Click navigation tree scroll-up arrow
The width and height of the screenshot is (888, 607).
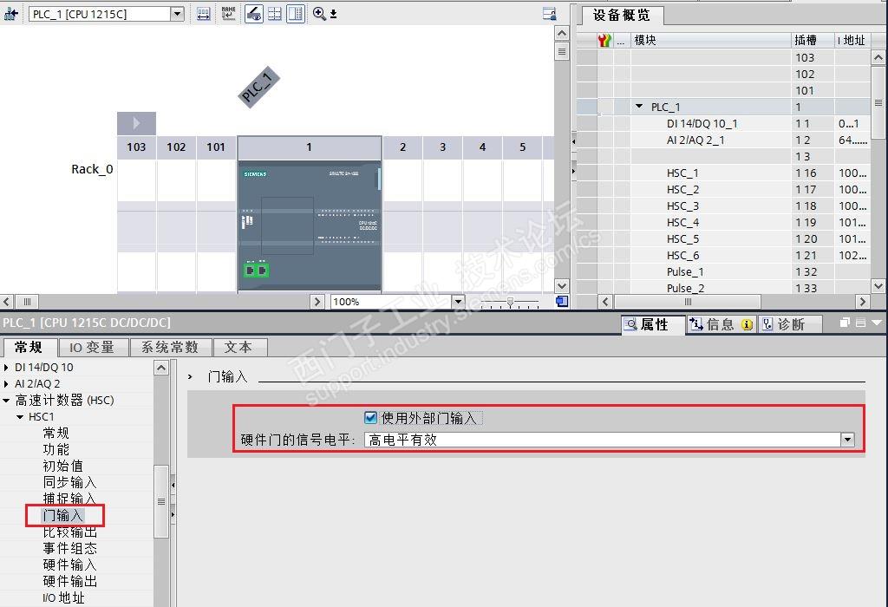pos(161,368)
